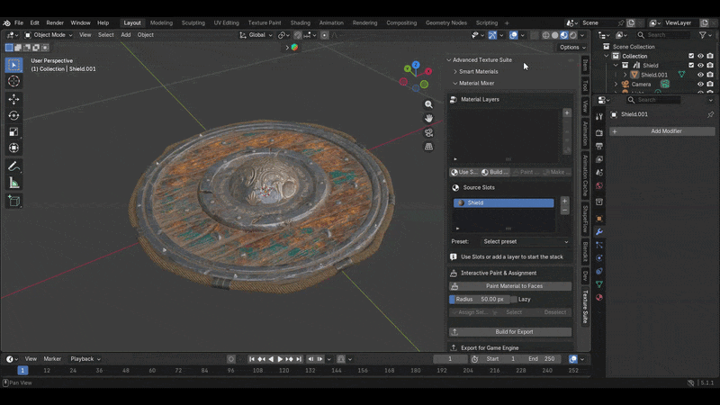Click the Use S... button
The height and width of the screenshot is (405, 720).
pos(464,172)
